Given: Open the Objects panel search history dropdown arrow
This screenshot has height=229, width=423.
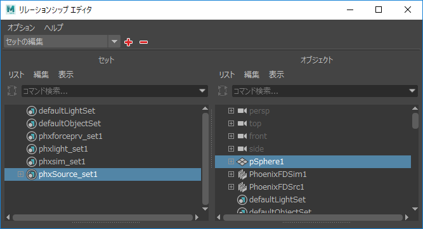Looking at the screenshot, I should 412,91.
